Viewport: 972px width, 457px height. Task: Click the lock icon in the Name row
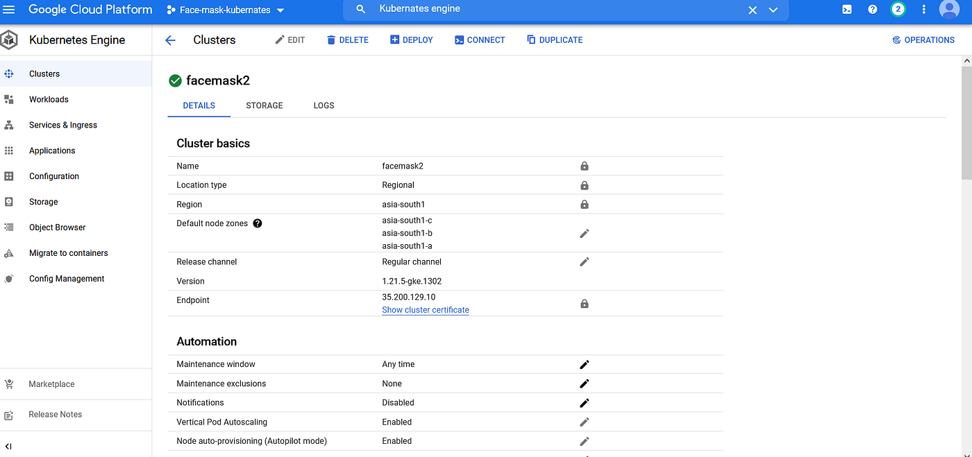[x=585, y=166]
